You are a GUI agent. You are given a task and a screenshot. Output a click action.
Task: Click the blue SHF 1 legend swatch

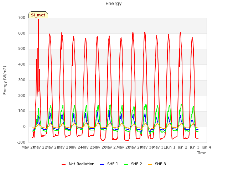tap(102, 165)
